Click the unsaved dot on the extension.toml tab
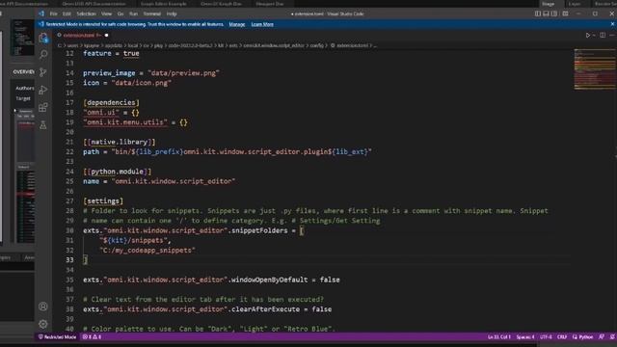This screenshot has width=617, height=347. [106, 35]
